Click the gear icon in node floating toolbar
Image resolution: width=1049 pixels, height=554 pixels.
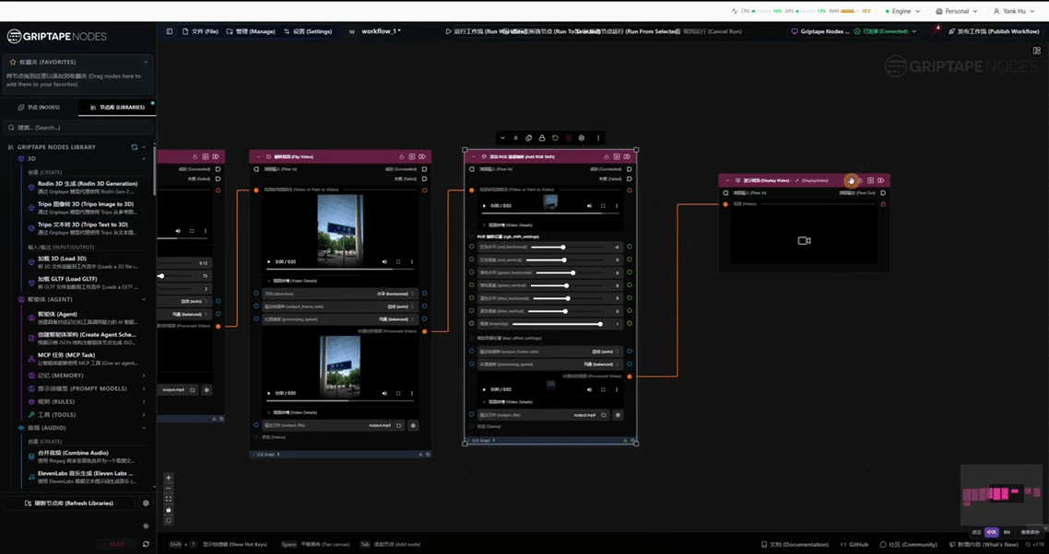[582, 138]
